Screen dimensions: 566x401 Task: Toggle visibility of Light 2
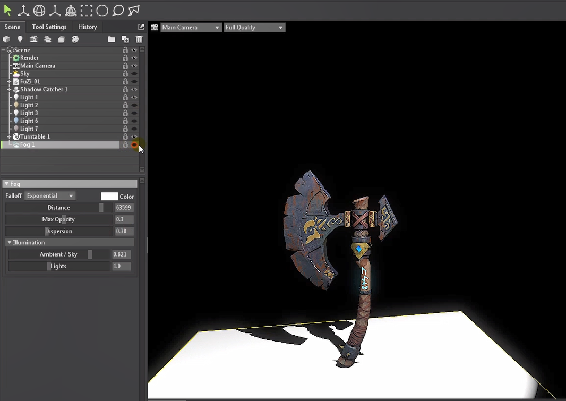[x=134, y=105]
